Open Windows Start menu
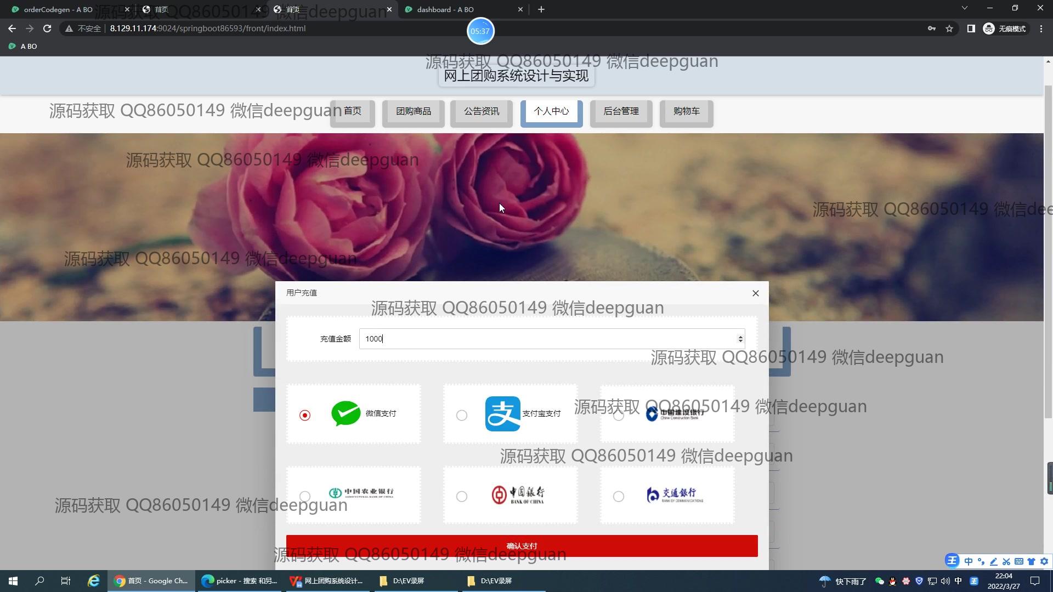 pyautogui.click(x=13, y=581)
